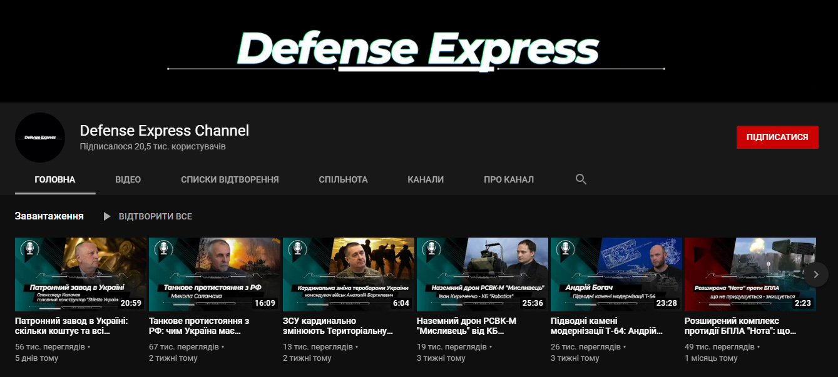
Task: Click the "26 тис. переглядів" view count
Action: pos(586,346)
